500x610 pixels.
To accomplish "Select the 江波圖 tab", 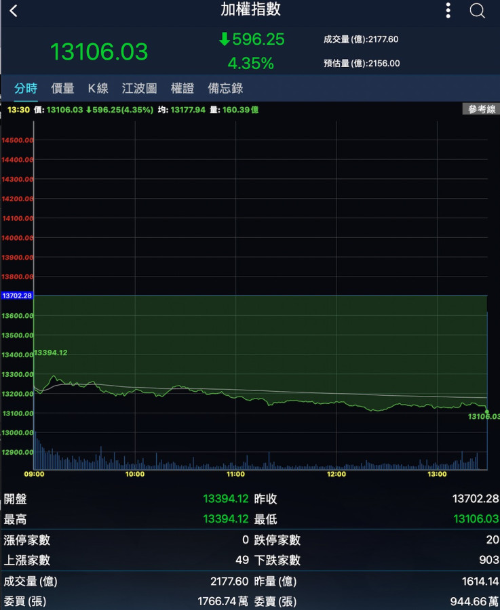I will [x=139, y=88].
